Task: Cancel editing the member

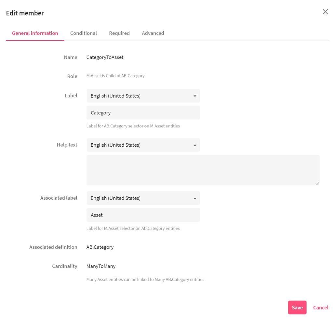Action: click(321, 308)
